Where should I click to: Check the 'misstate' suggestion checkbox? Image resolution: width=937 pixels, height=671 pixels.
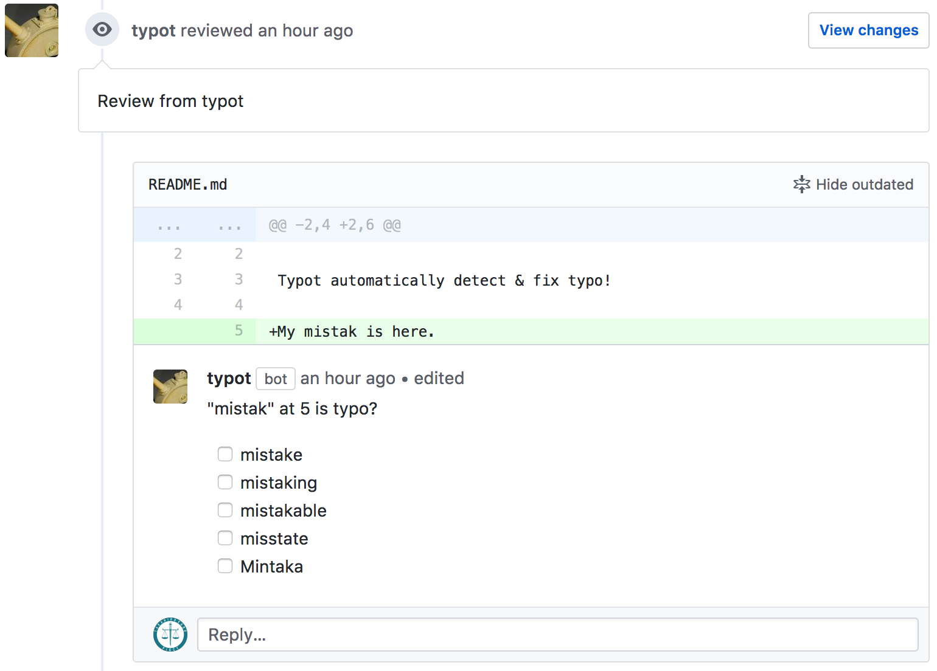tap(225, 538)
